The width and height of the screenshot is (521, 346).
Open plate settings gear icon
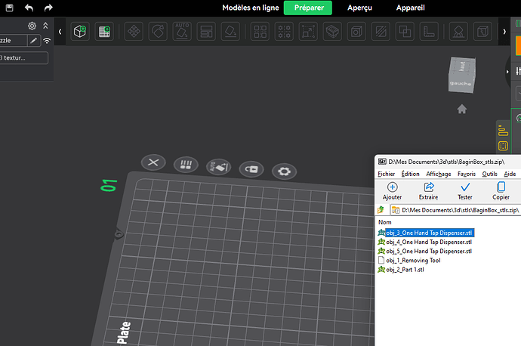coord(284,171)
